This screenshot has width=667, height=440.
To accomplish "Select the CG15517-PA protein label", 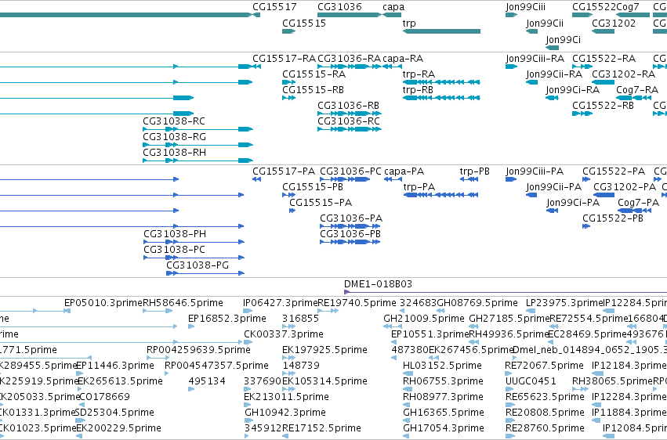I will coord(284,171).
